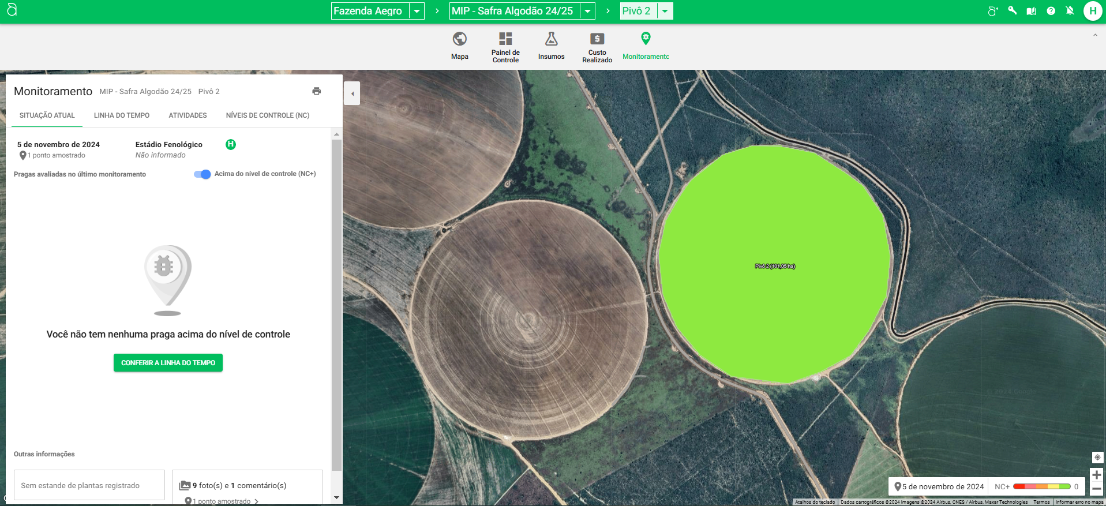The image size is (1106, 506).
Task: Click Conferir a Linha do Tempo button
Action: pos(168,363)
